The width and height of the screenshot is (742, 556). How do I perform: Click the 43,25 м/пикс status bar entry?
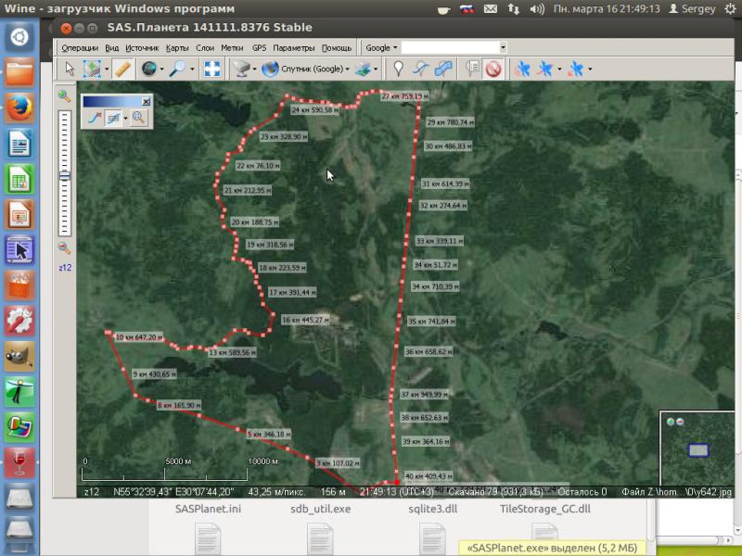click(x=276, y=492)
